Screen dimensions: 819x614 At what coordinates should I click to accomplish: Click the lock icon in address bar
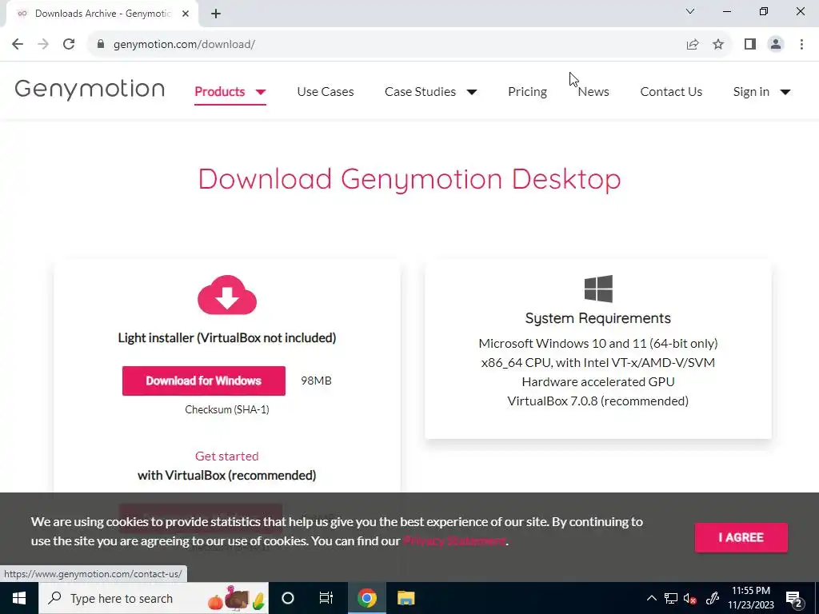100,44
